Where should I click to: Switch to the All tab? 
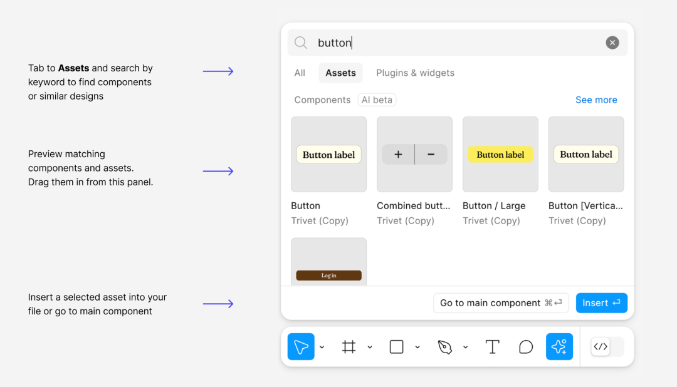pos(300,73)
